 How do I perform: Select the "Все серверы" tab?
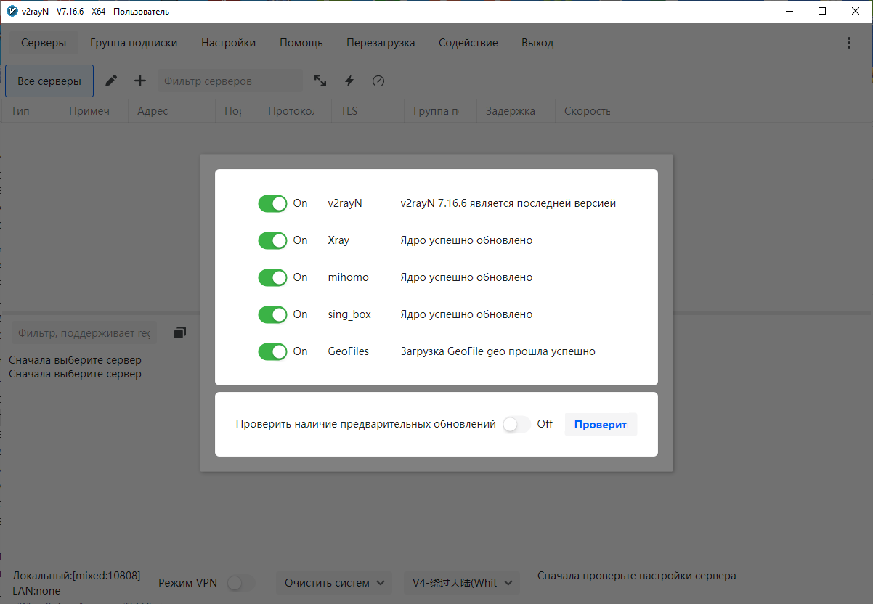click(49, 81)
